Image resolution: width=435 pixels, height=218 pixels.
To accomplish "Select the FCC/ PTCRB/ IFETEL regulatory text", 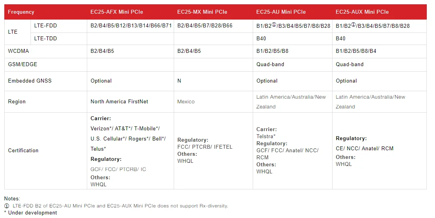I will tap(205, 147).
